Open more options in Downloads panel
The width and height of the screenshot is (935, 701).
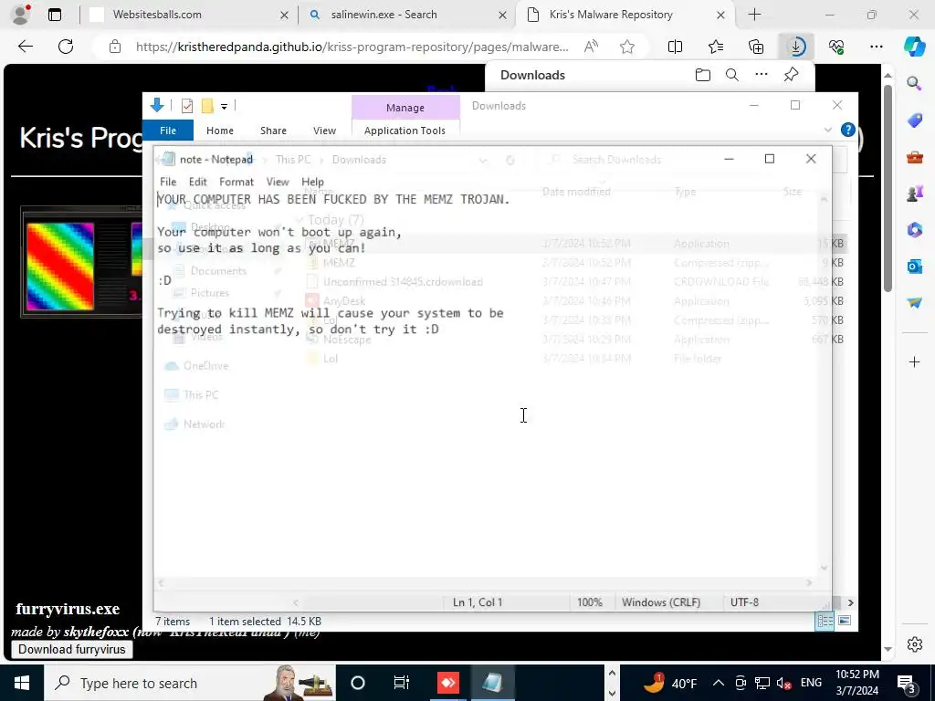coord(762,75)
